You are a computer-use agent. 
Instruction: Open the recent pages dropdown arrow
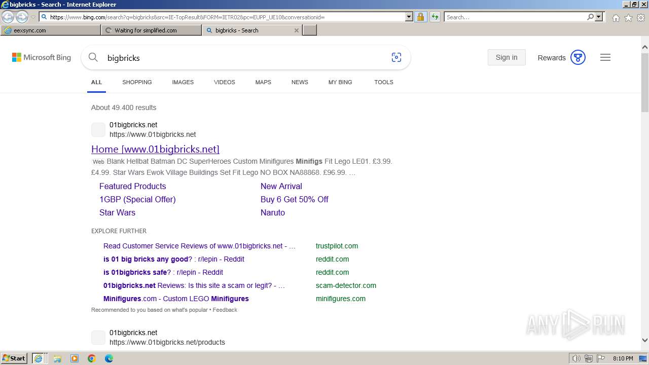[x=33, y=17]
